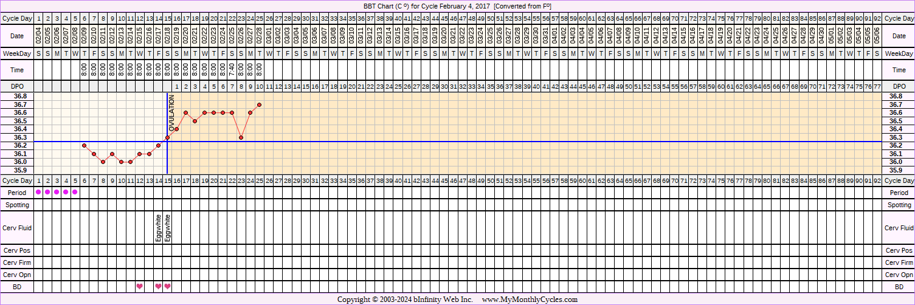This screenshot has height=305, width=915.
Task: Click the ovulation day temperature point on day 15
Action: point(167,137)
